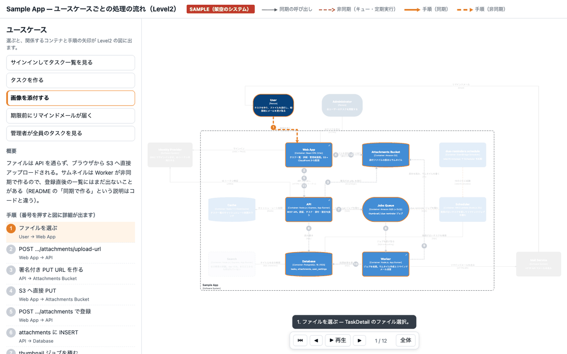This screenshot has width=567, height=354.
Task: Select the faded Search node
Action: (232, 264)
